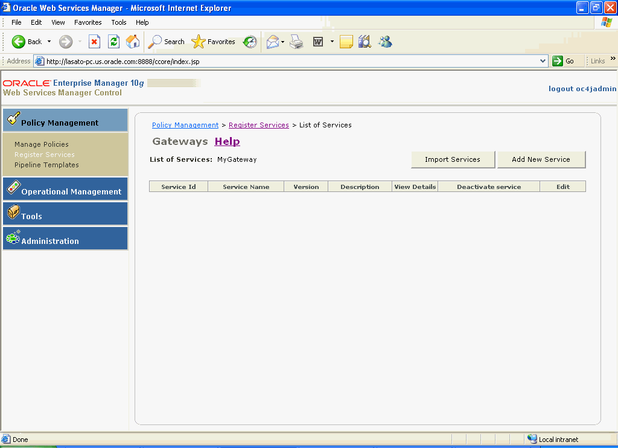The image size is (618, 448).
Task: Click the Service Name column header
Action: point(246,187)
